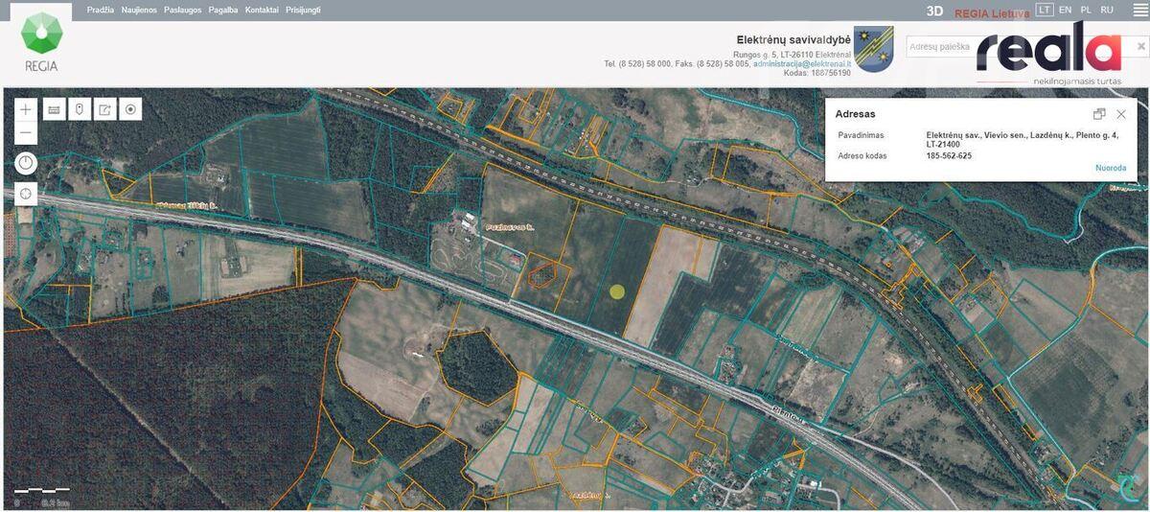This screenshot has width=1150, height=512.
Task: Locate my position with crosshair button
Action: tap(26, 194)
